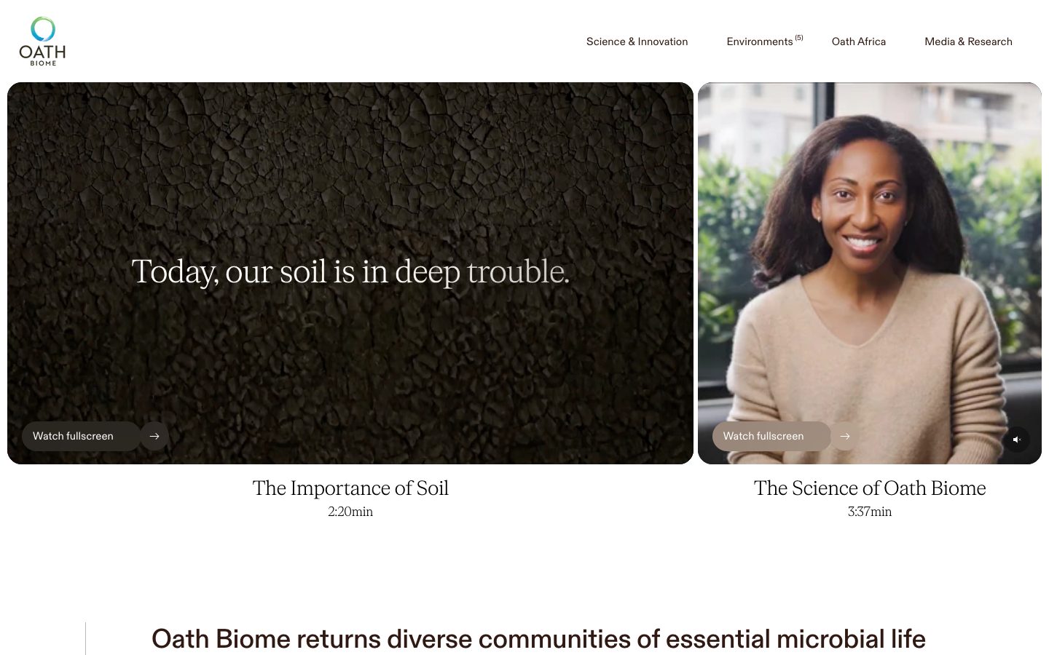Expand the Environments menu
1049x655 pixels.
(x=760, y=41)
